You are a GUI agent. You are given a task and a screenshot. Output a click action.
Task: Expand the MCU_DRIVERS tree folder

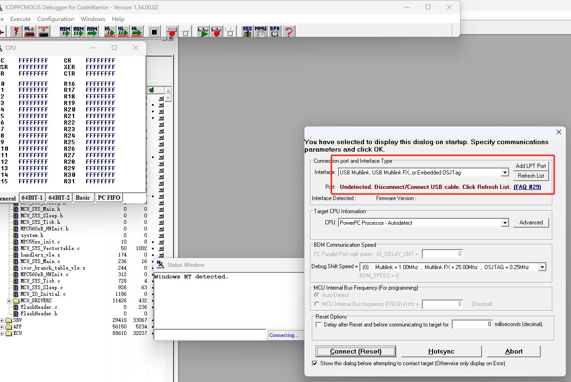pos(9,301)
